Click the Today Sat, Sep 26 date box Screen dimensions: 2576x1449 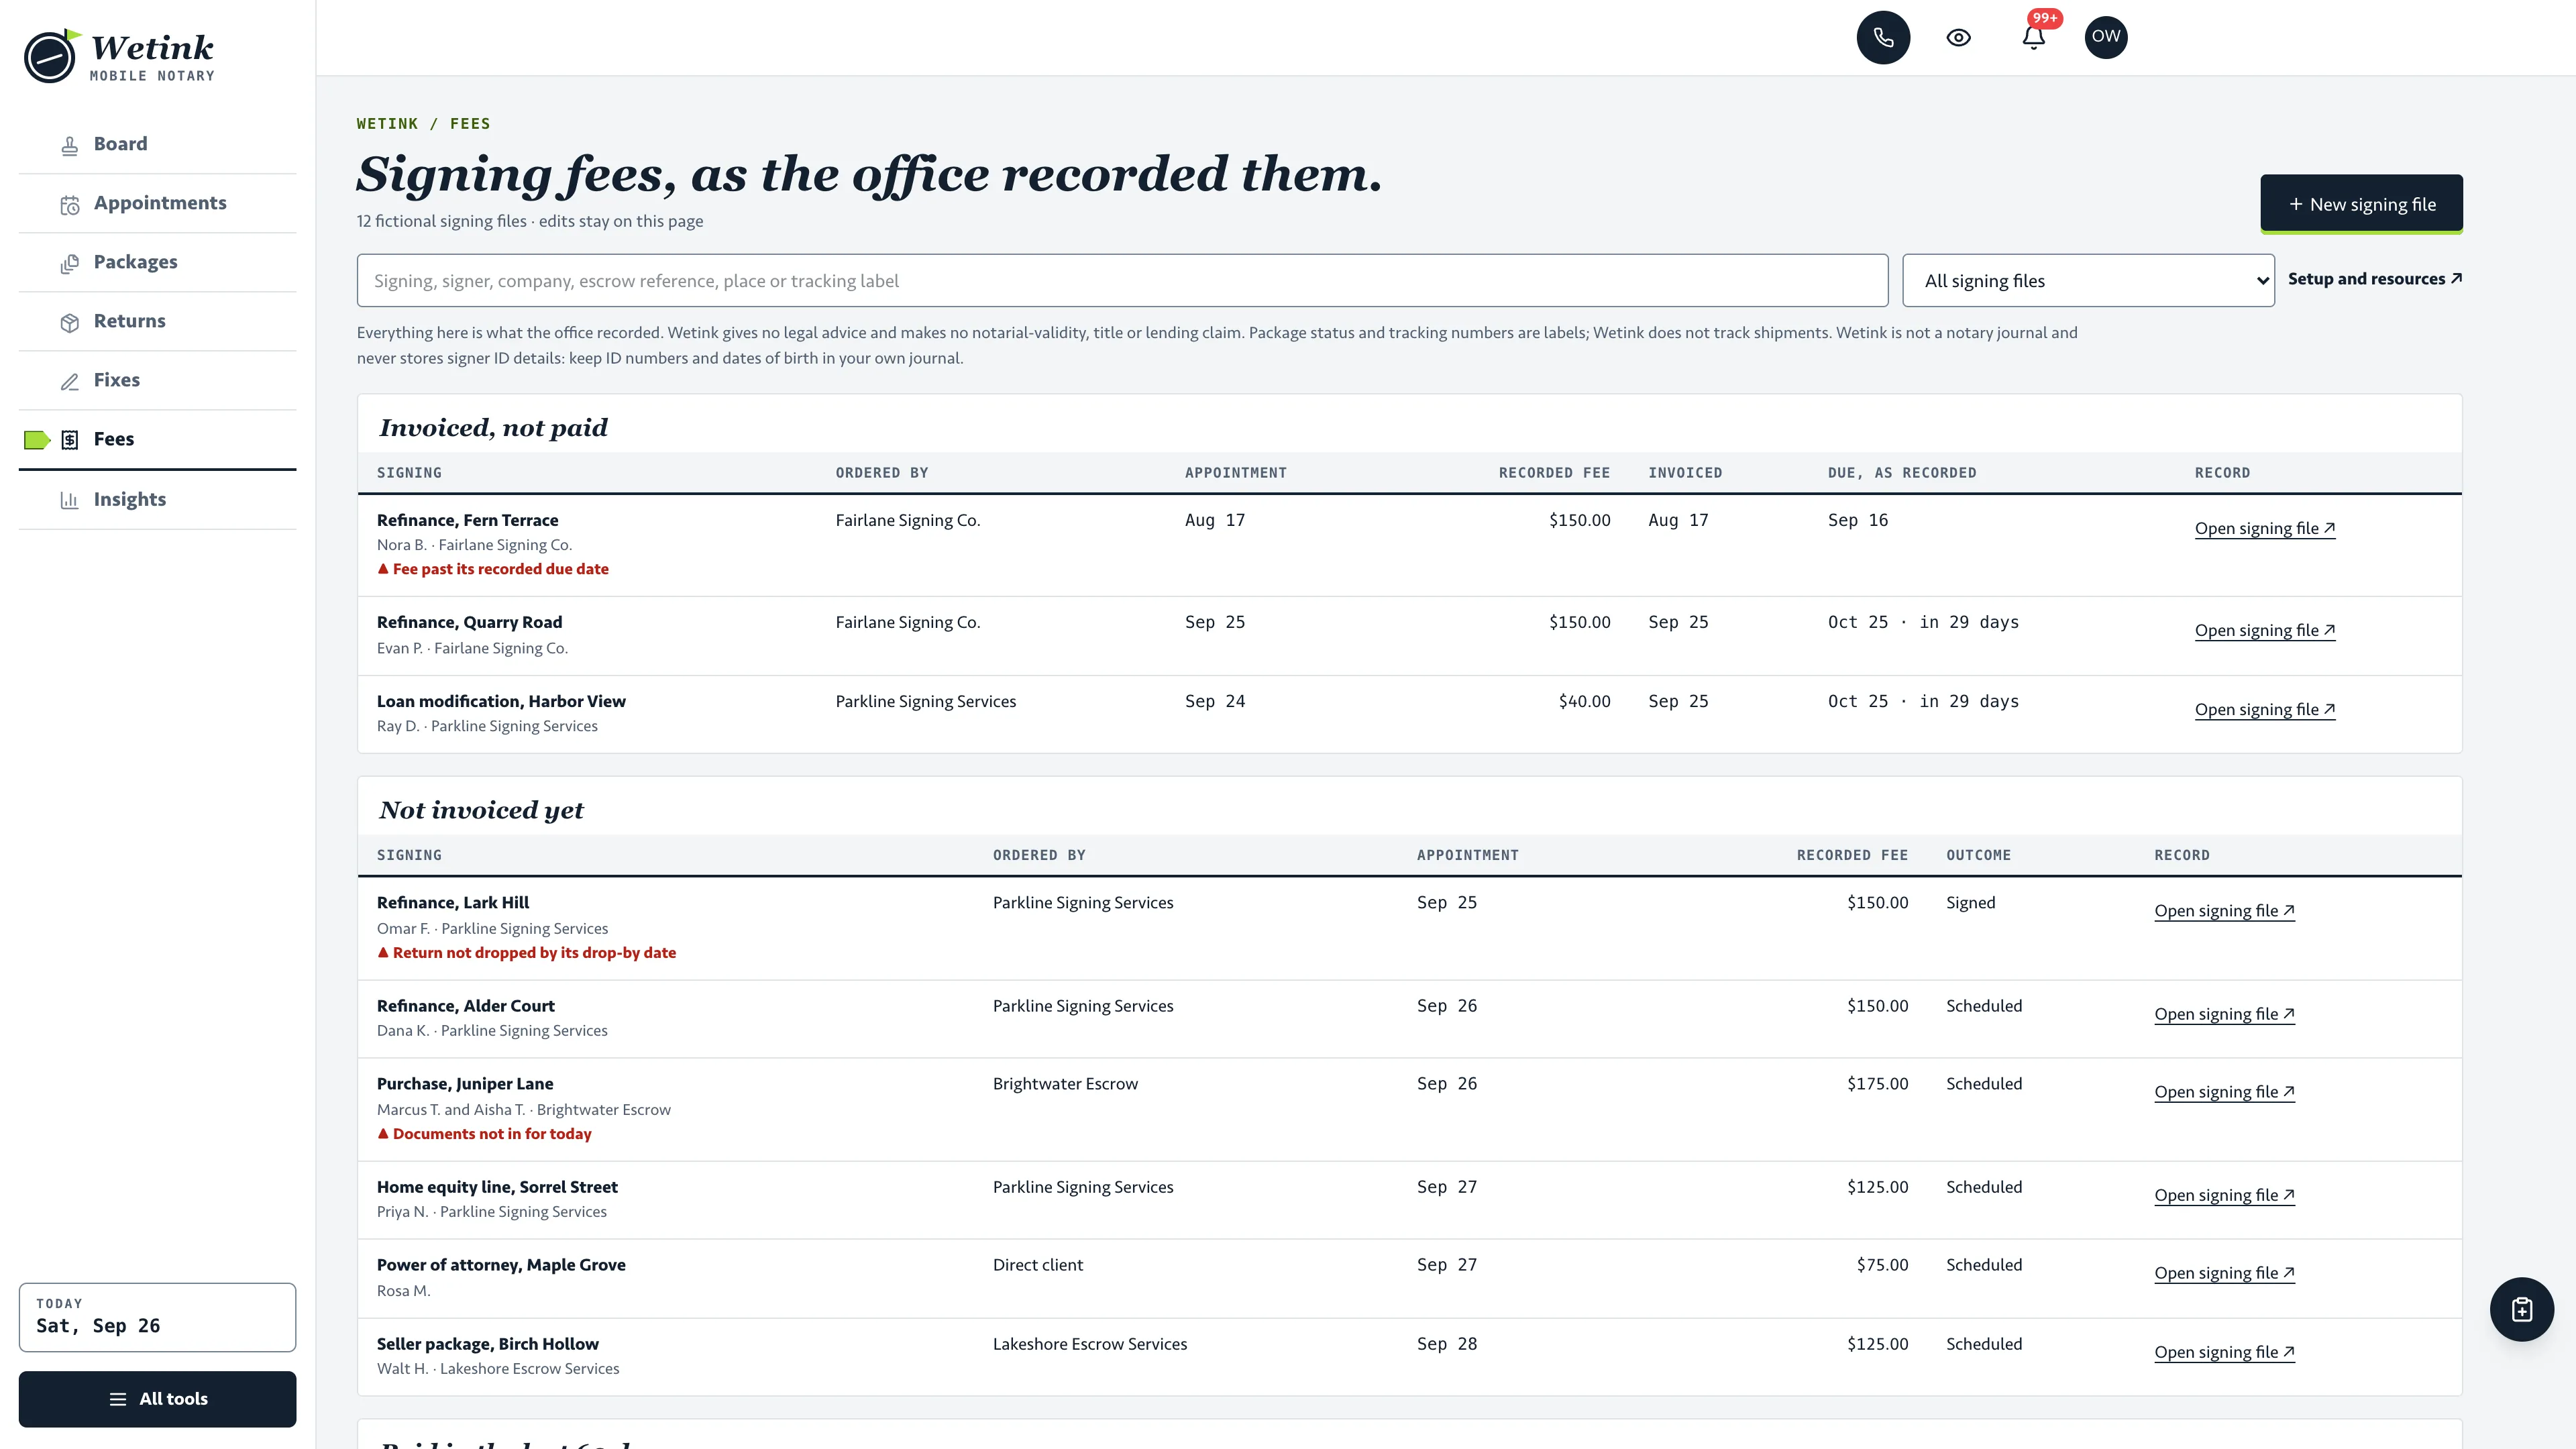pyautogui.click(x=157, y=1317)
